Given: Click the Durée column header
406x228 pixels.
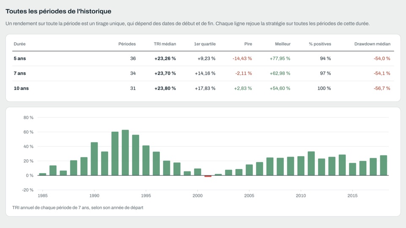Looking at the screenshot, I should (x=20, y=44).
